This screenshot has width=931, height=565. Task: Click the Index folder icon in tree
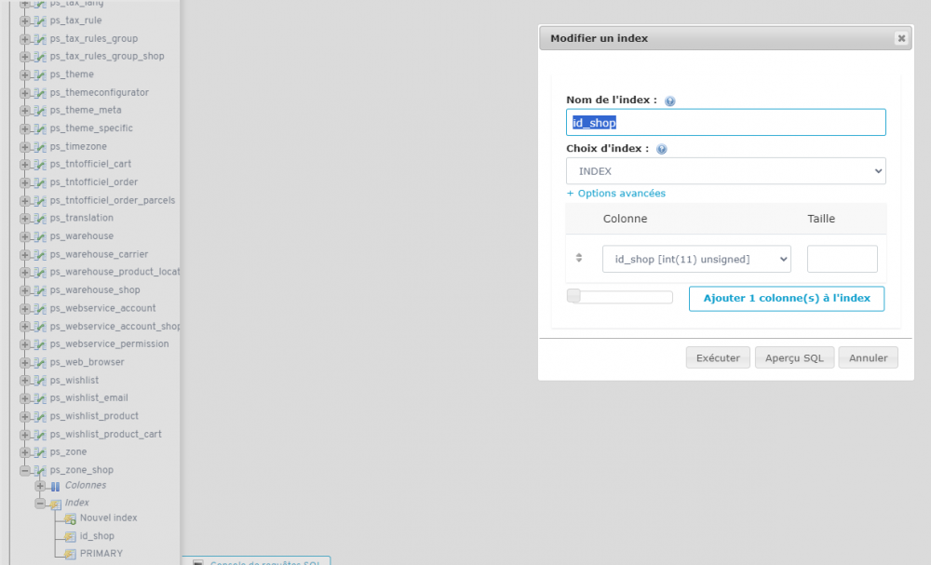(x=55, y=504)
